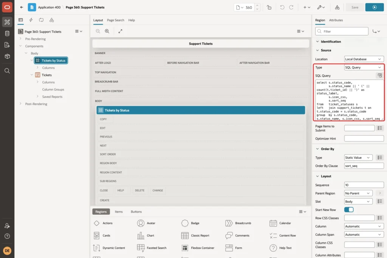Screen dimensions: 387x258
Task: Click the page lock icon in toolbar
Action: [269, 8]
